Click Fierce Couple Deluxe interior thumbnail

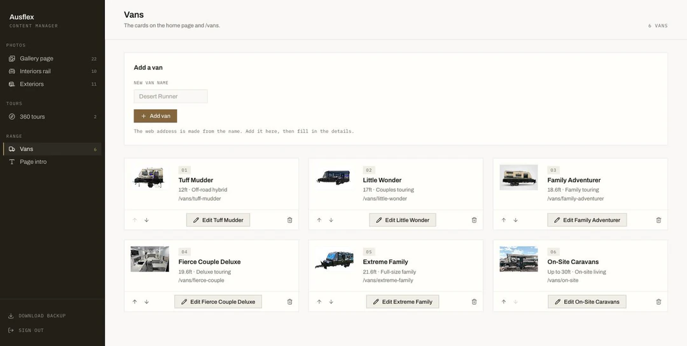pos(149,259)
